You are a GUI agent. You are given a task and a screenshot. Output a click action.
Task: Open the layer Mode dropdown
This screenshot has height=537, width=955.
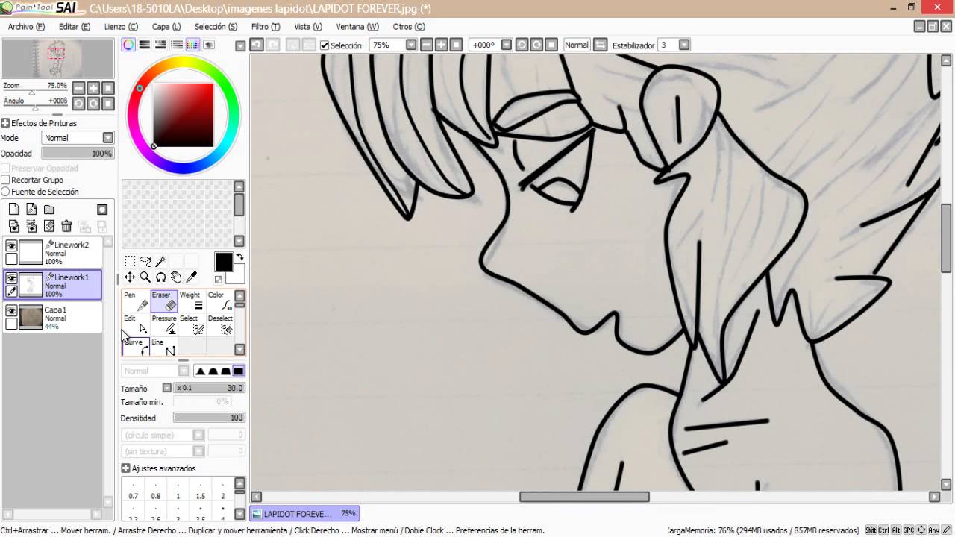(108, 138)
